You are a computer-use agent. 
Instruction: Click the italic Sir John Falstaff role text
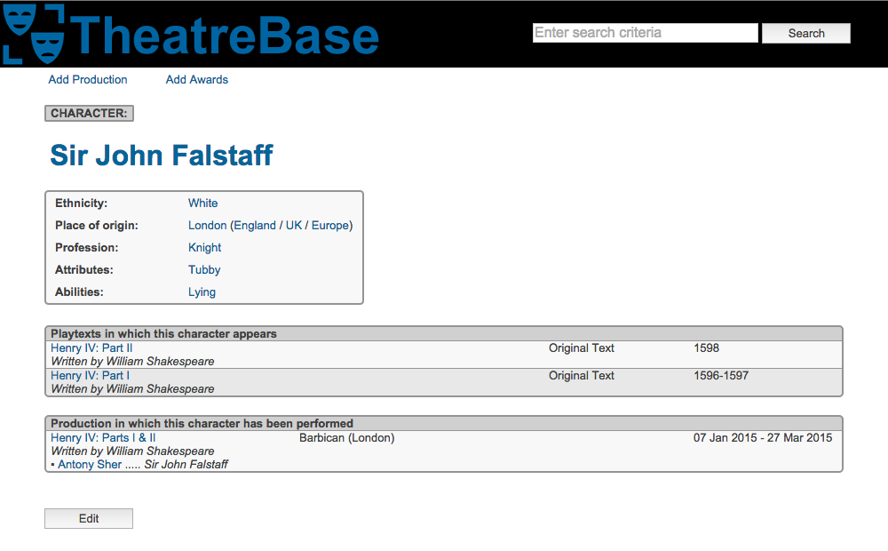point(186,465)
